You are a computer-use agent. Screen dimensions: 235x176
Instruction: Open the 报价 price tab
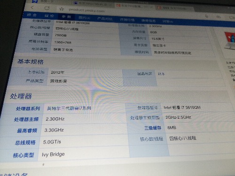(x=49, y=15)
